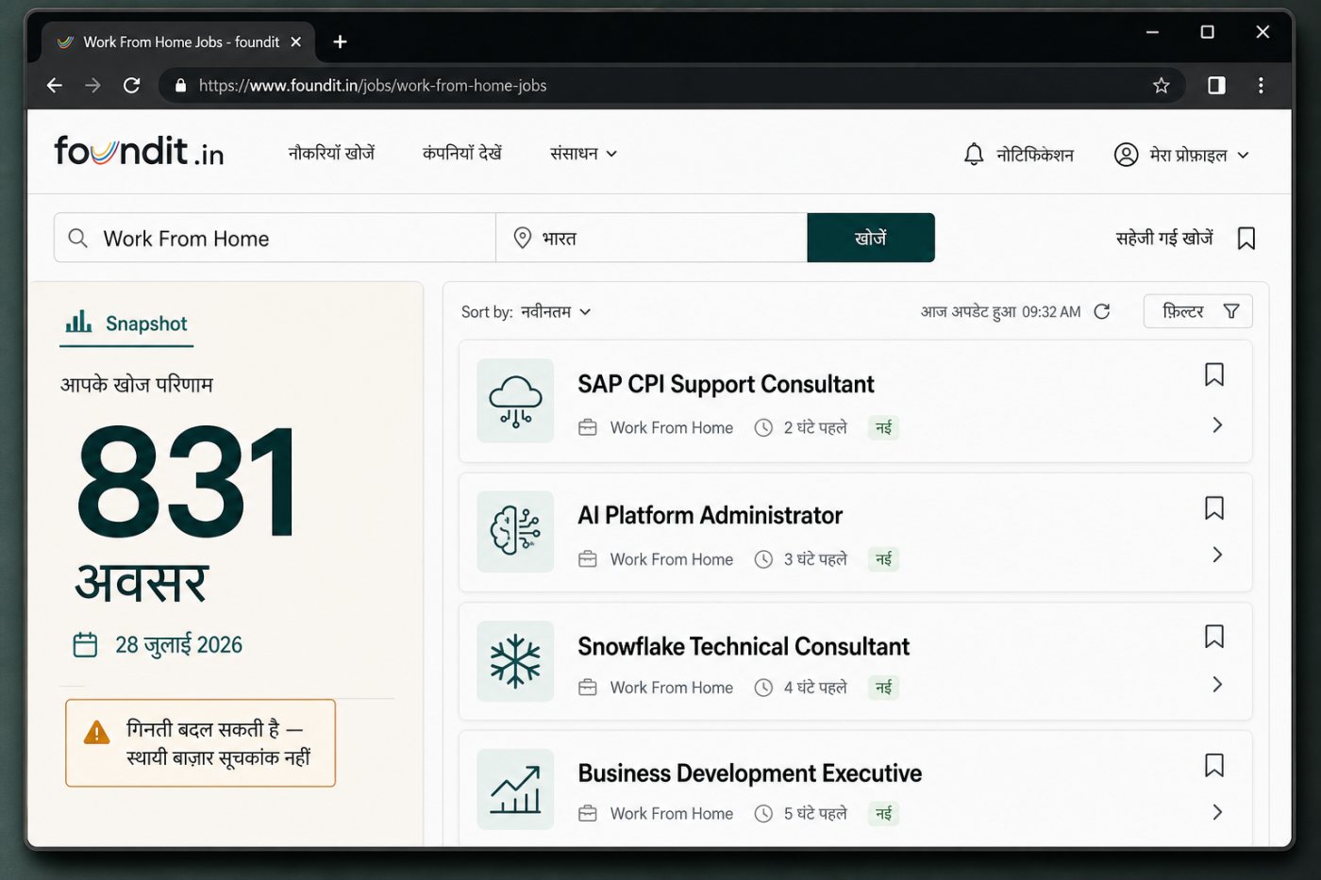Click the Work From Home search field
This screenshot has height=880, width=1321.
pos(276,238)
